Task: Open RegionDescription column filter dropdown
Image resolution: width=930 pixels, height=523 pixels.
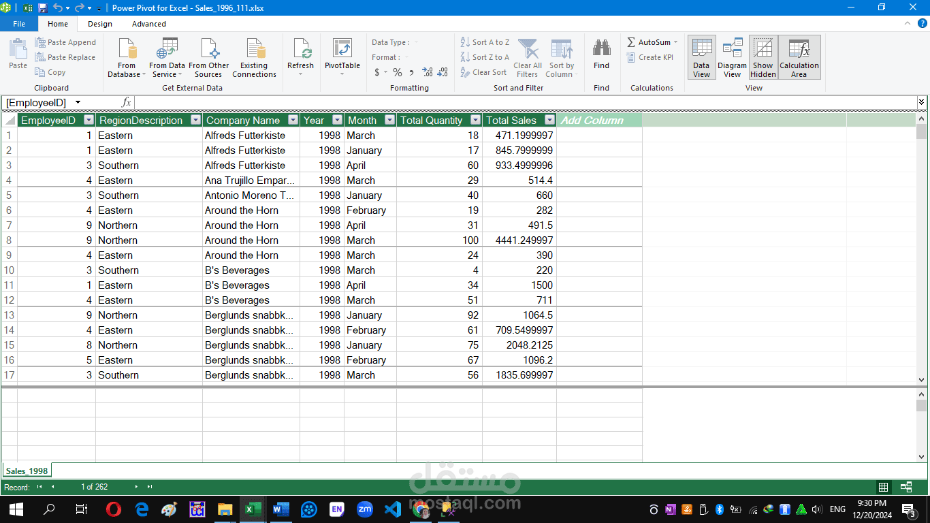Action: tap(195, 120)
